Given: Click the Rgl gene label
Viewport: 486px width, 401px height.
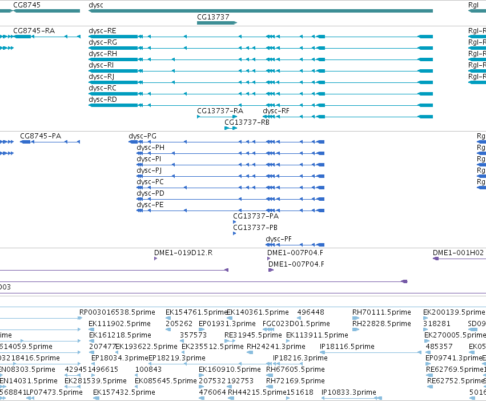Looking at the screenshot, I should [473, 5].
